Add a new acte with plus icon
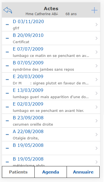 click(94, 10)
